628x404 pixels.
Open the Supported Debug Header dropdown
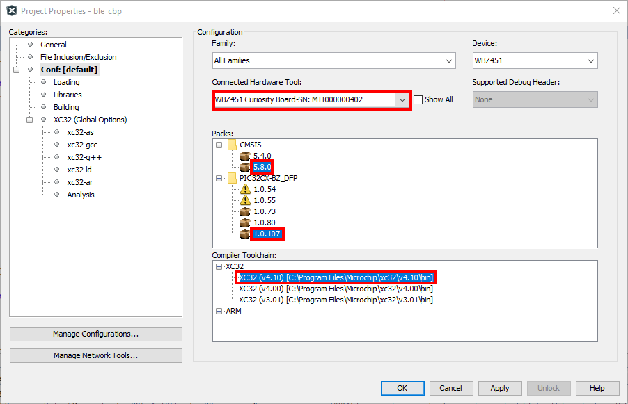tap(591, 99)
